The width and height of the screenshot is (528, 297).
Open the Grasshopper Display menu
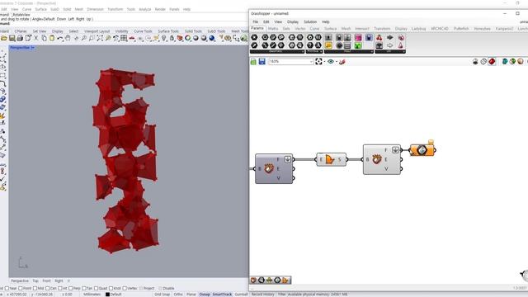pos(293,22)
